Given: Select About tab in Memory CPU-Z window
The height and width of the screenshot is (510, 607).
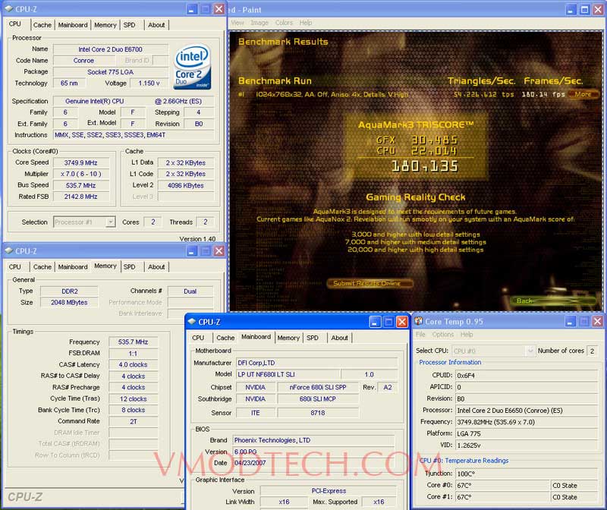Looking at the screenshot, I should pos(156,267).
